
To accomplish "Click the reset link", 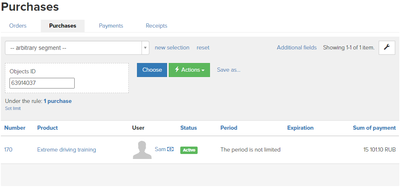I will point(203,47).
